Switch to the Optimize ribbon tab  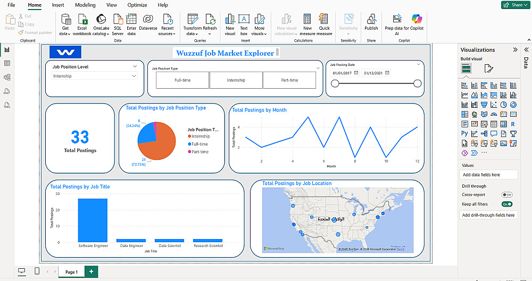pos(137,5)
